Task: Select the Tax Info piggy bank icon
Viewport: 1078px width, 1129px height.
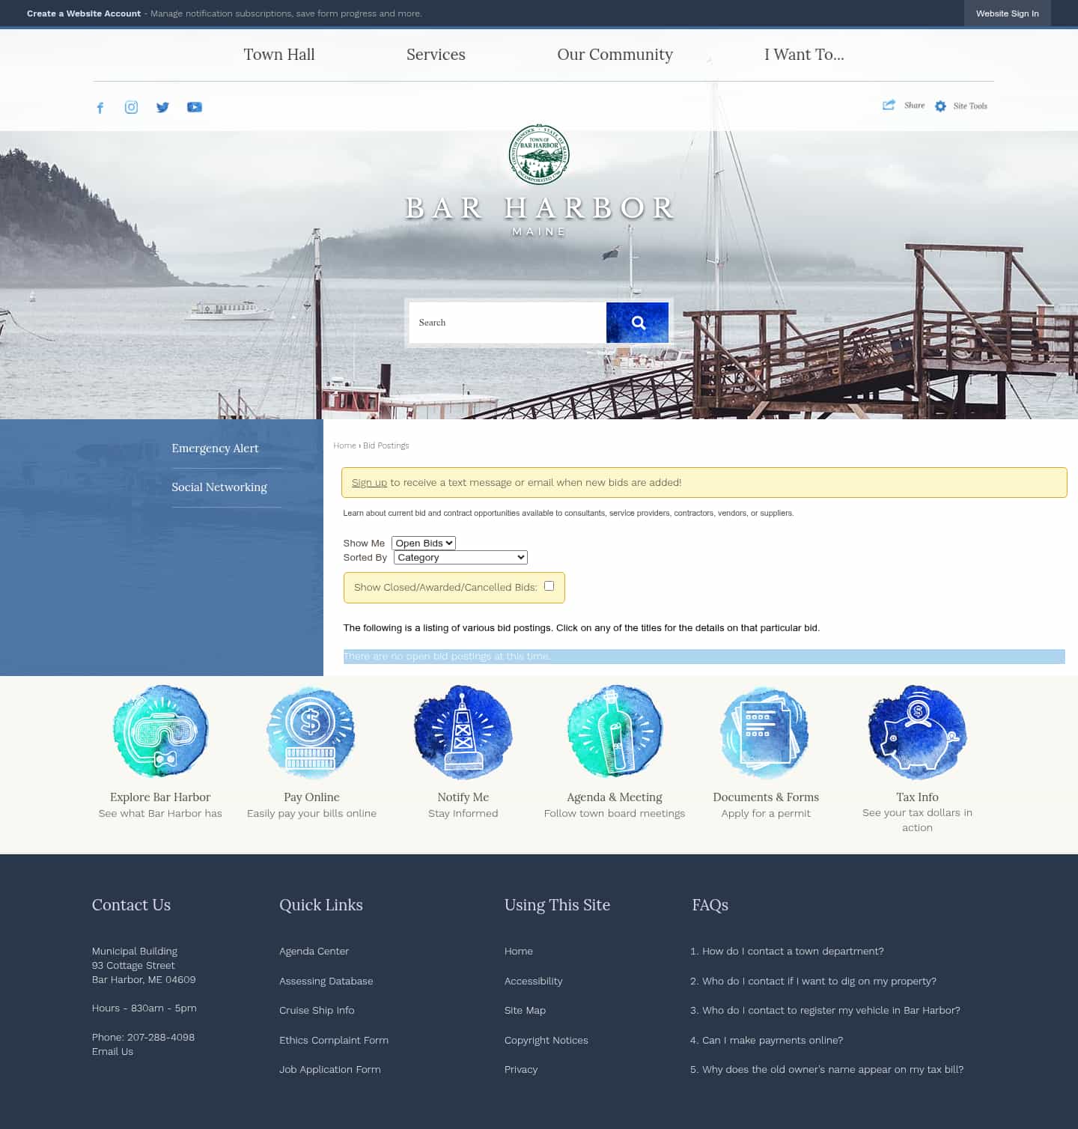Action: click(916, 732)
